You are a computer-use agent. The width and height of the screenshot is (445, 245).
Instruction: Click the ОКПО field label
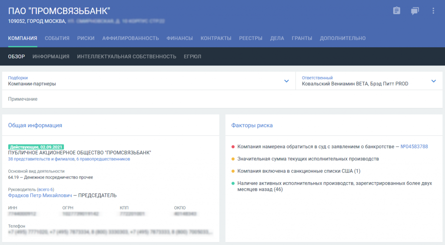180,208
